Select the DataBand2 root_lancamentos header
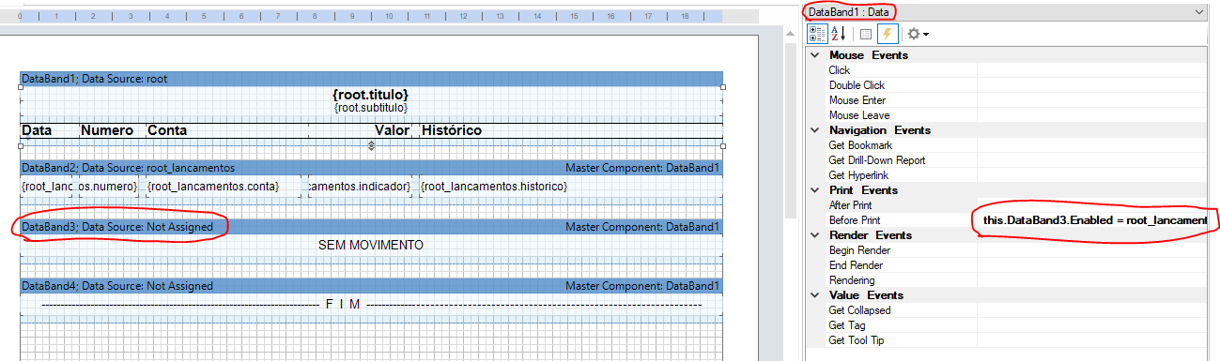Screen dimensions: 1220x361 point(372,168)
